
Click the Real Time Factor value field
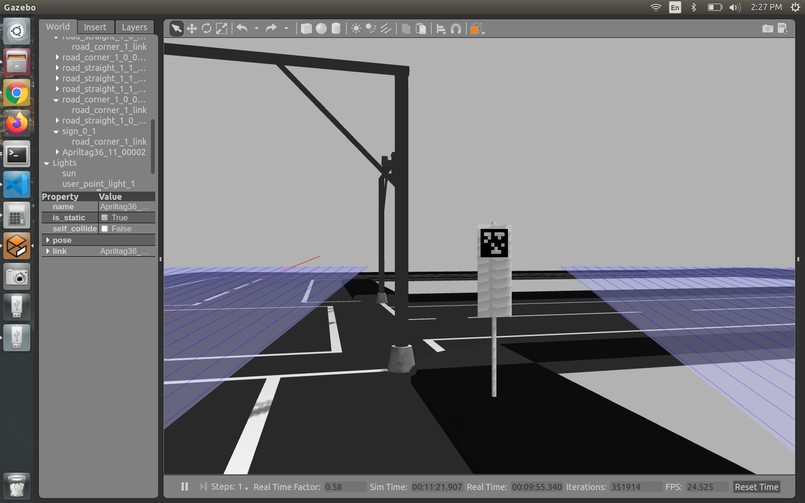345,487
